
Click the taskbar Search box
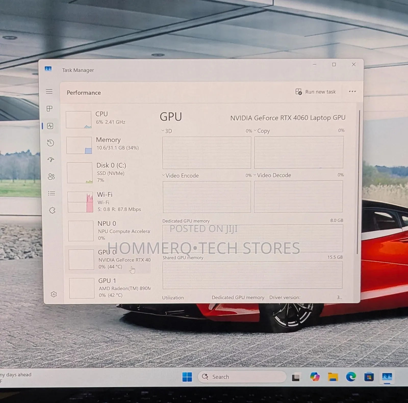[x=241, y=377]
